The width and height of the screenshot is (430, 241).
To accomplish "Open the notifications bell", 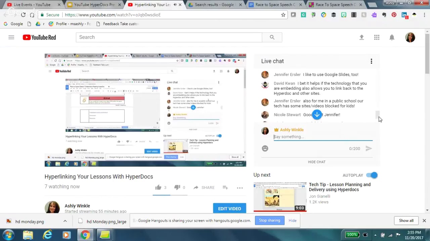I will tap(392, 37).
